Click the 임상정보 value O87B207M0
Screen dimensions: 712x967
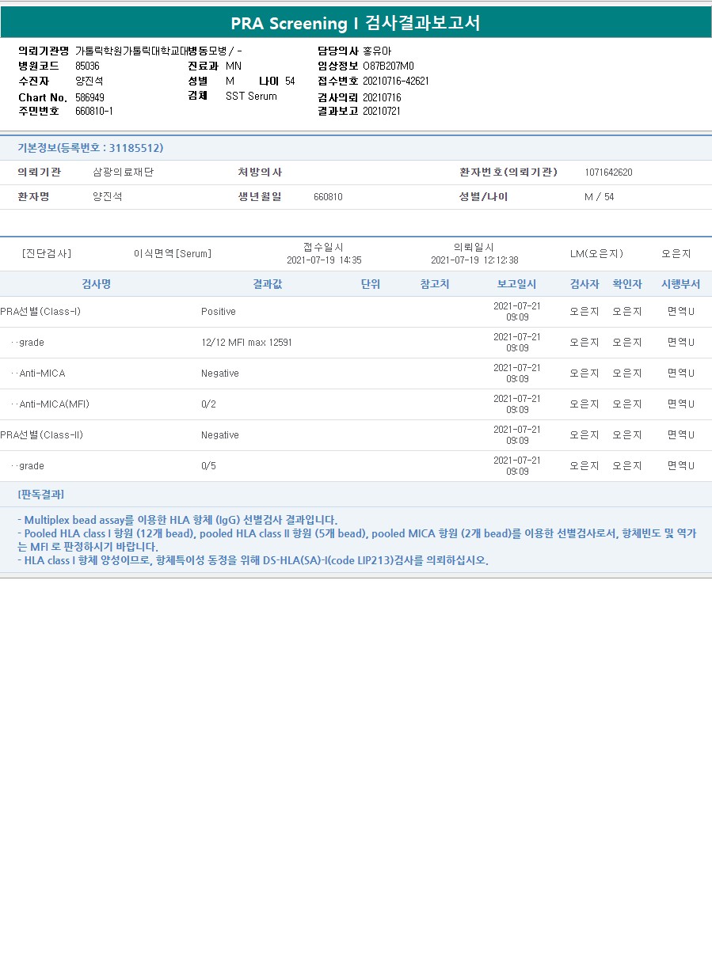pyautogui.click(x=388, y=66)
